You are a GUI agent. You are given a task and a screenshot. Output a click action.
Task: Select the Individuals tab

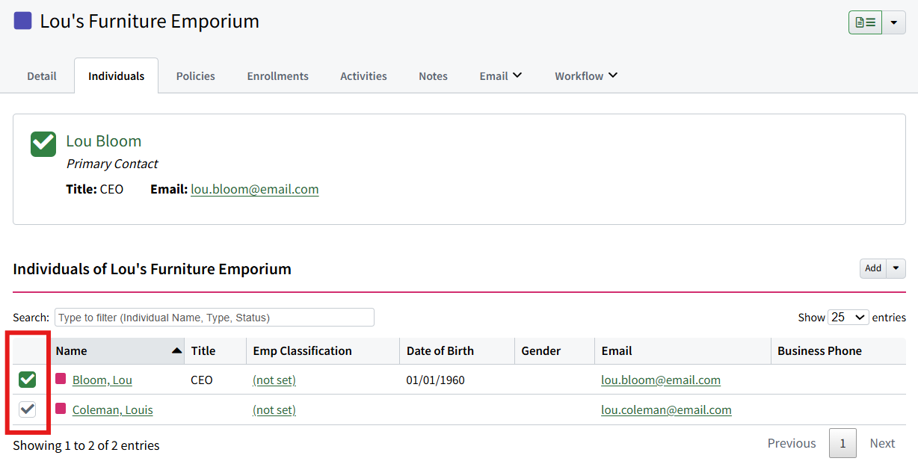click(116, 75)
